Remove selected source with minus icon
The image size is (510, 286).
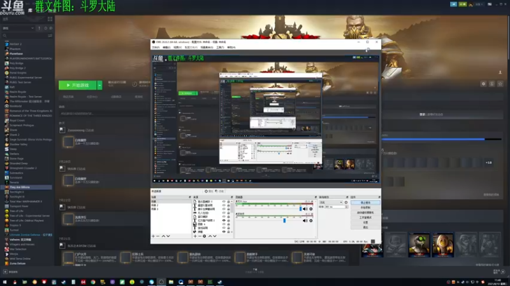(x=200, y=236)
